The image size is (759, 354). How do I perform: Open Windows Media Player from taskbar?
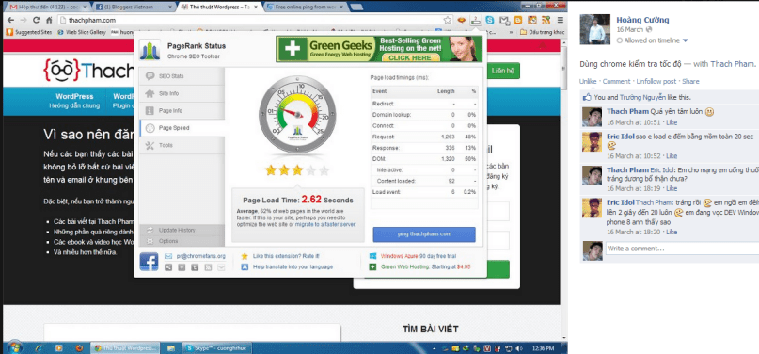pos(58,347)
